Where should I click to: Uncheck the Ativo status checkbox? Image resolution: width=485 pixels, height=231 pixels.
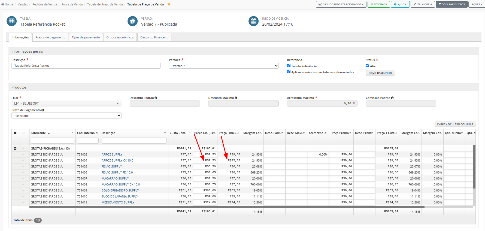point(367,66)
